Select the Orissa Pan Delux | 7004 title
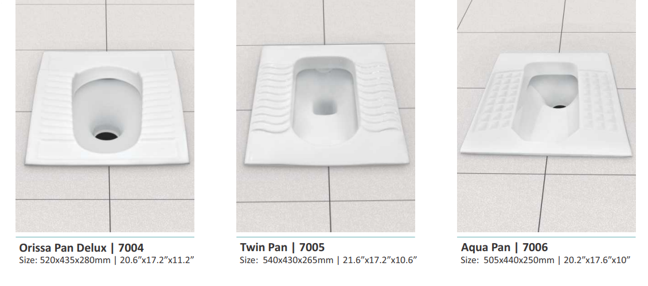The width and height of the screenshot is (648, 286). [x=81, y=248]
